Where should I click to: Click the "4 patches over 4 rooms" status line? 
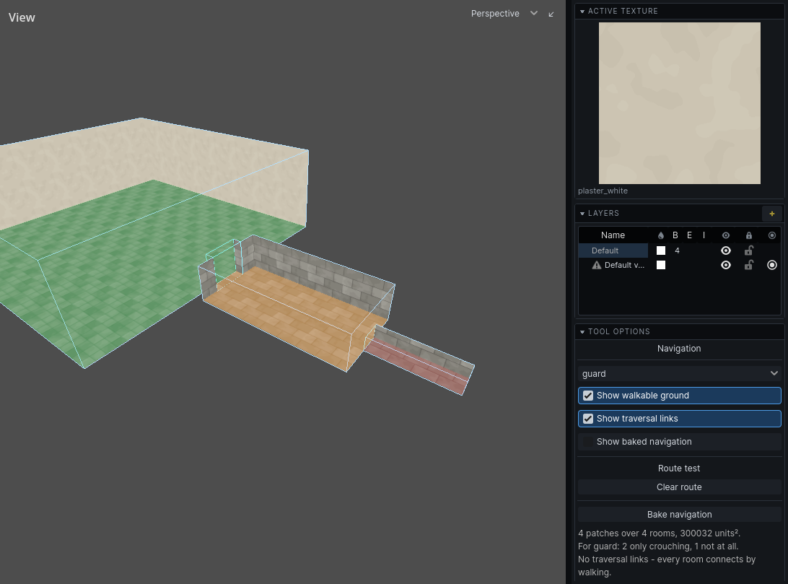pyautogui.click(x=660, y=533)
